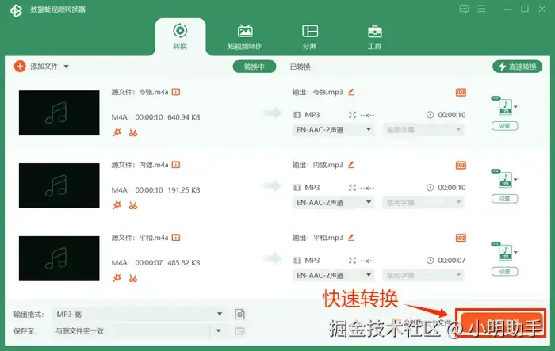Edit ID3 tag for 内敛.mp3
Viewport: 555px width, 351px height.
(x=461, y=166)
